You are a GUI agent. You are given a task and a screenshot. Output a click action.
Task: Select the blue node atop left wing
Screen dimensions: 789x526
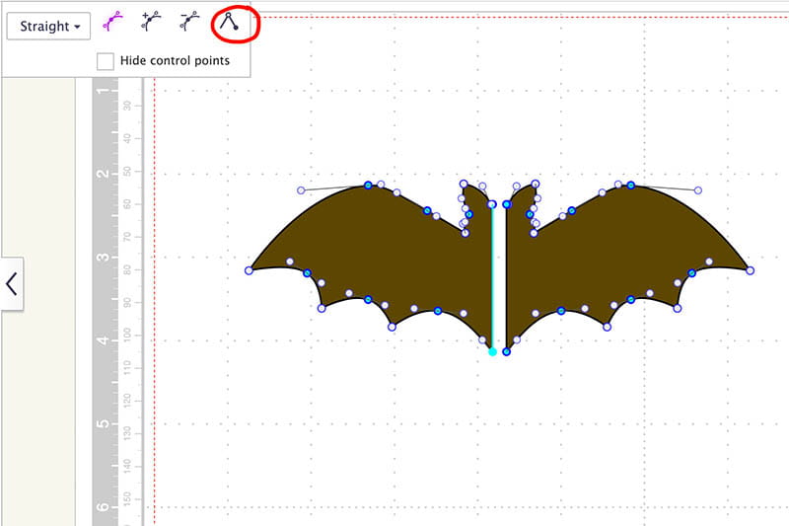[368, 186]
